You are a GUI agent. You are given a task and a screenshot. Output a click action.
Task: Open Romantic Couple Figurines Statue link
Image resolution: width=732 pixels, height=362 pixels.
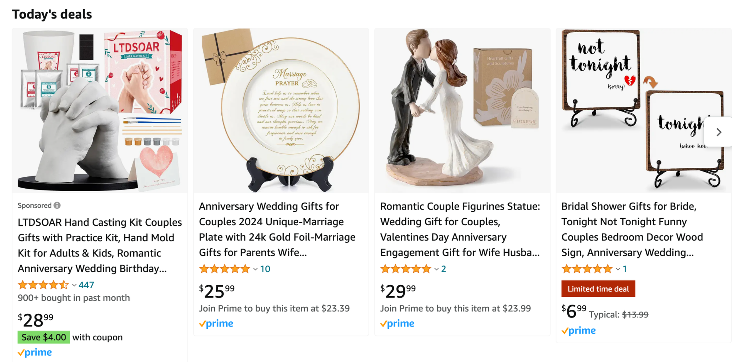460,229
